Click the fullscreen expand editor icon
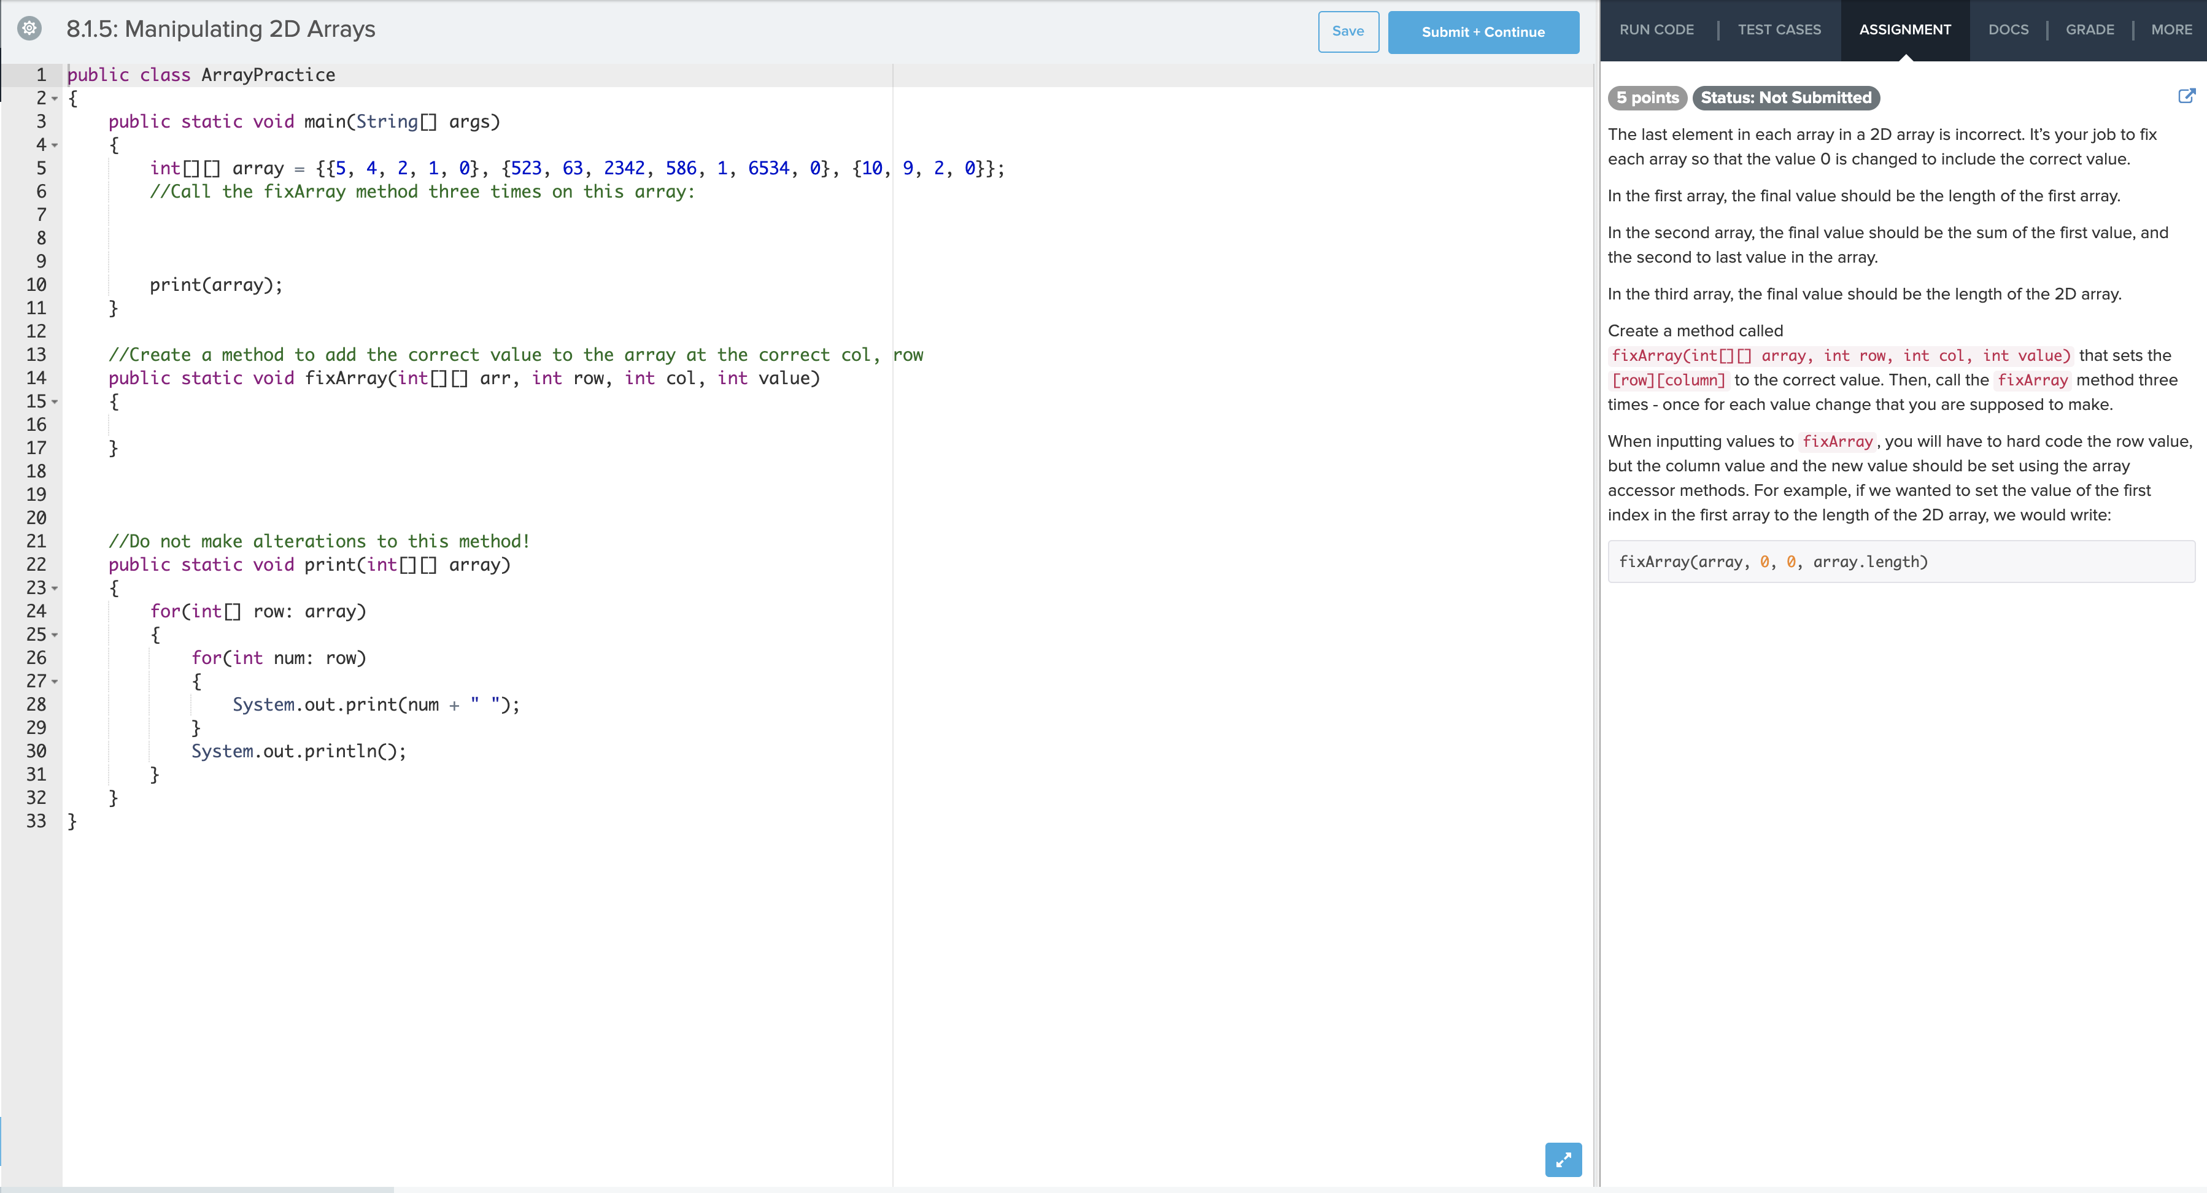This screenshot has height=1193, width=2207. [1563, 1160]
